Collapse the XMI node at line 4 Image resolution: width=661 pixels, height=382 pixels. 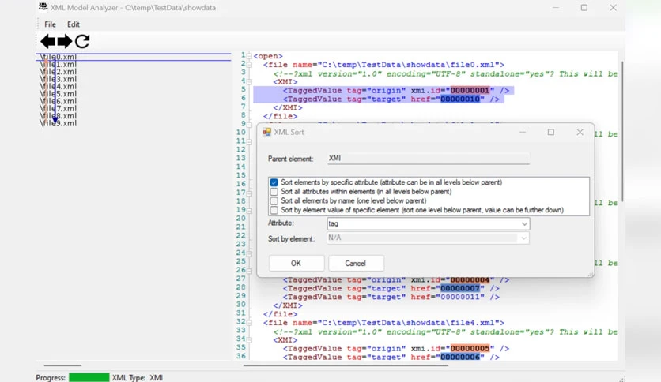[x=250, y=81]
